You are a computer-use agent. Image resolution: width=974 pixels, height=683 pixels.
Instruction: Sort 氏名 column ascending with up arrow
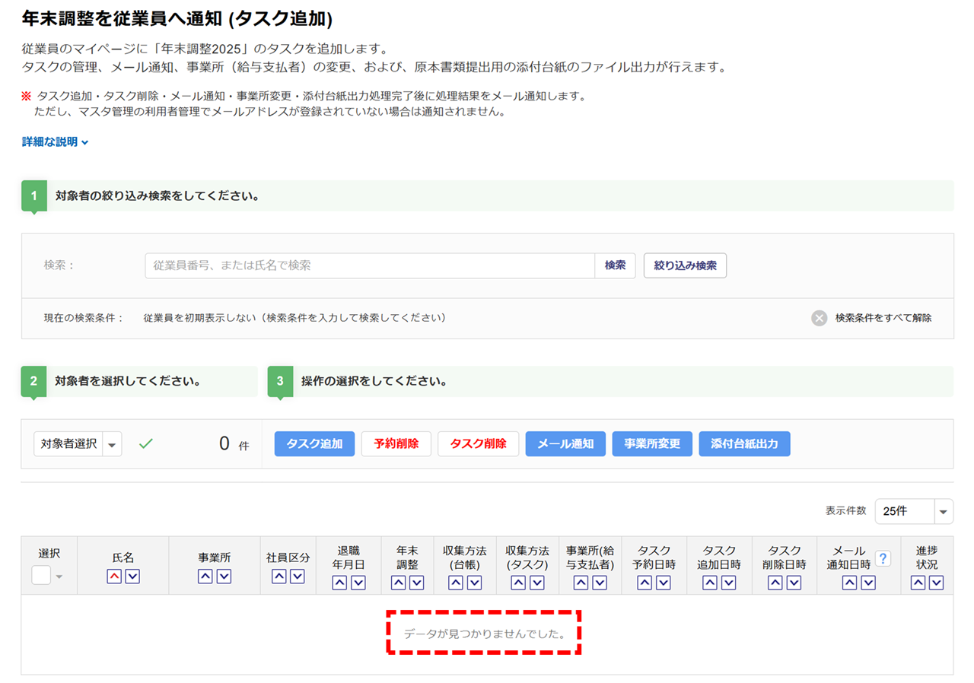point(114,577)
